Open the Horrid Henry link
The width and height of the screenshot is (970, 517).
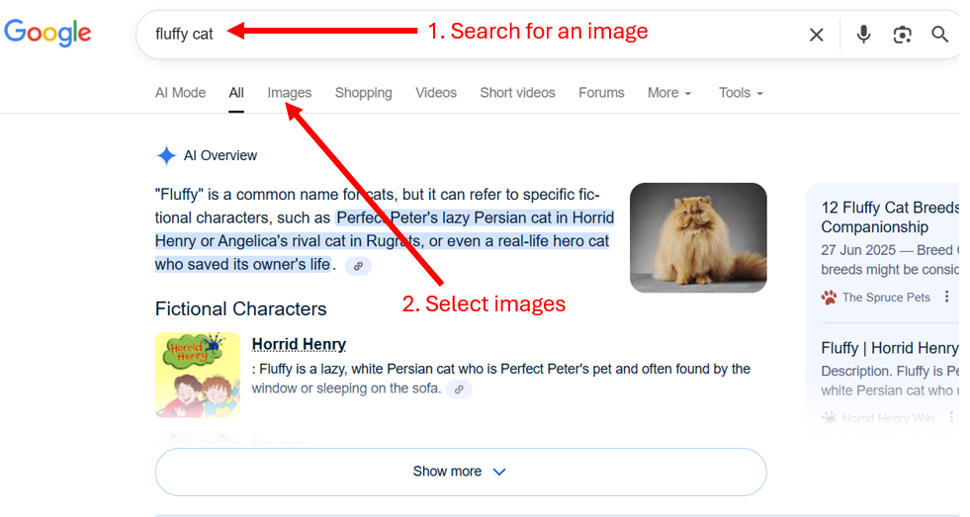click(x=299, y=344)
